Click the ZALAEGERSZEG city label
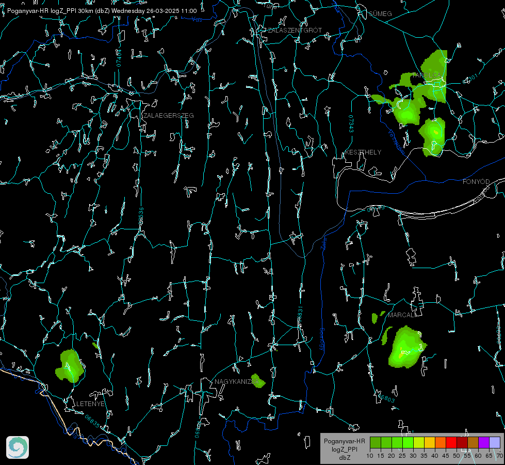505x465 pixels. [169, 116]
